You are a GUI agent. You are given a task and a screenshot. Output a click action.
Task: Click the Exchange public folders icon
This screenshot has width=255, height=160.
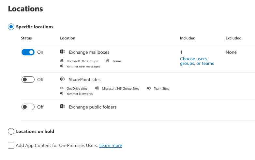click(x=62, y=107)
